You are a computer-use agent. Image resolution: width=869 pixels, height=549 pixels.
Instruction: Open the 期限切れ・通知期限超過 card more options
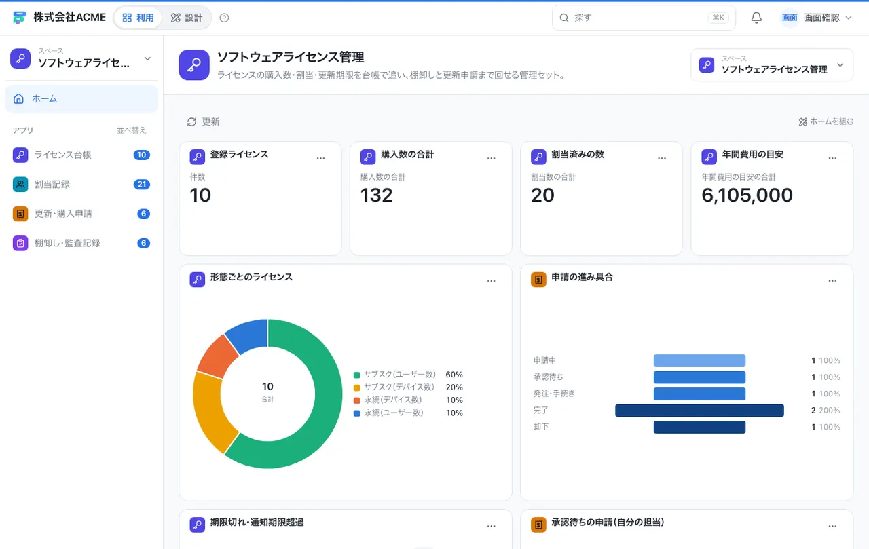point(492,525)
